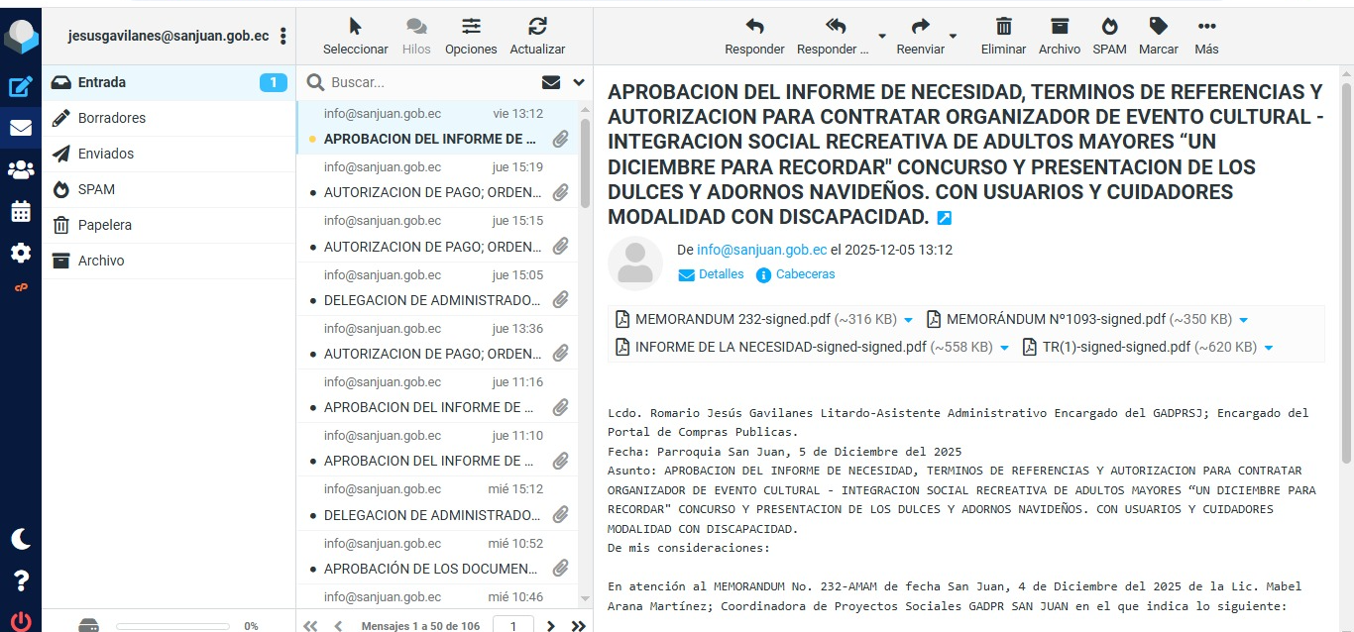The height and width of the screenshot is (632, 1354).
Task: Click the Detalles link
Action: [x=720, y=274]
